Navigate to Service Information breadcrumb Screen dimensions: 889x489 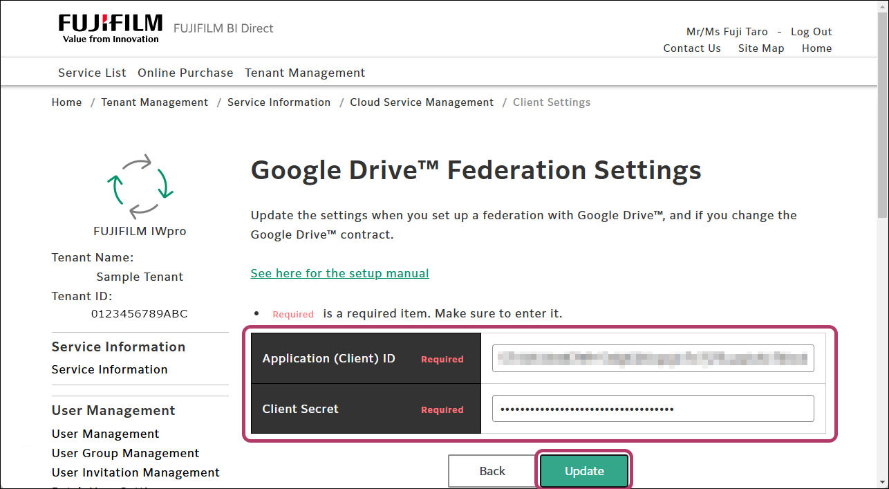pos(279,102)
